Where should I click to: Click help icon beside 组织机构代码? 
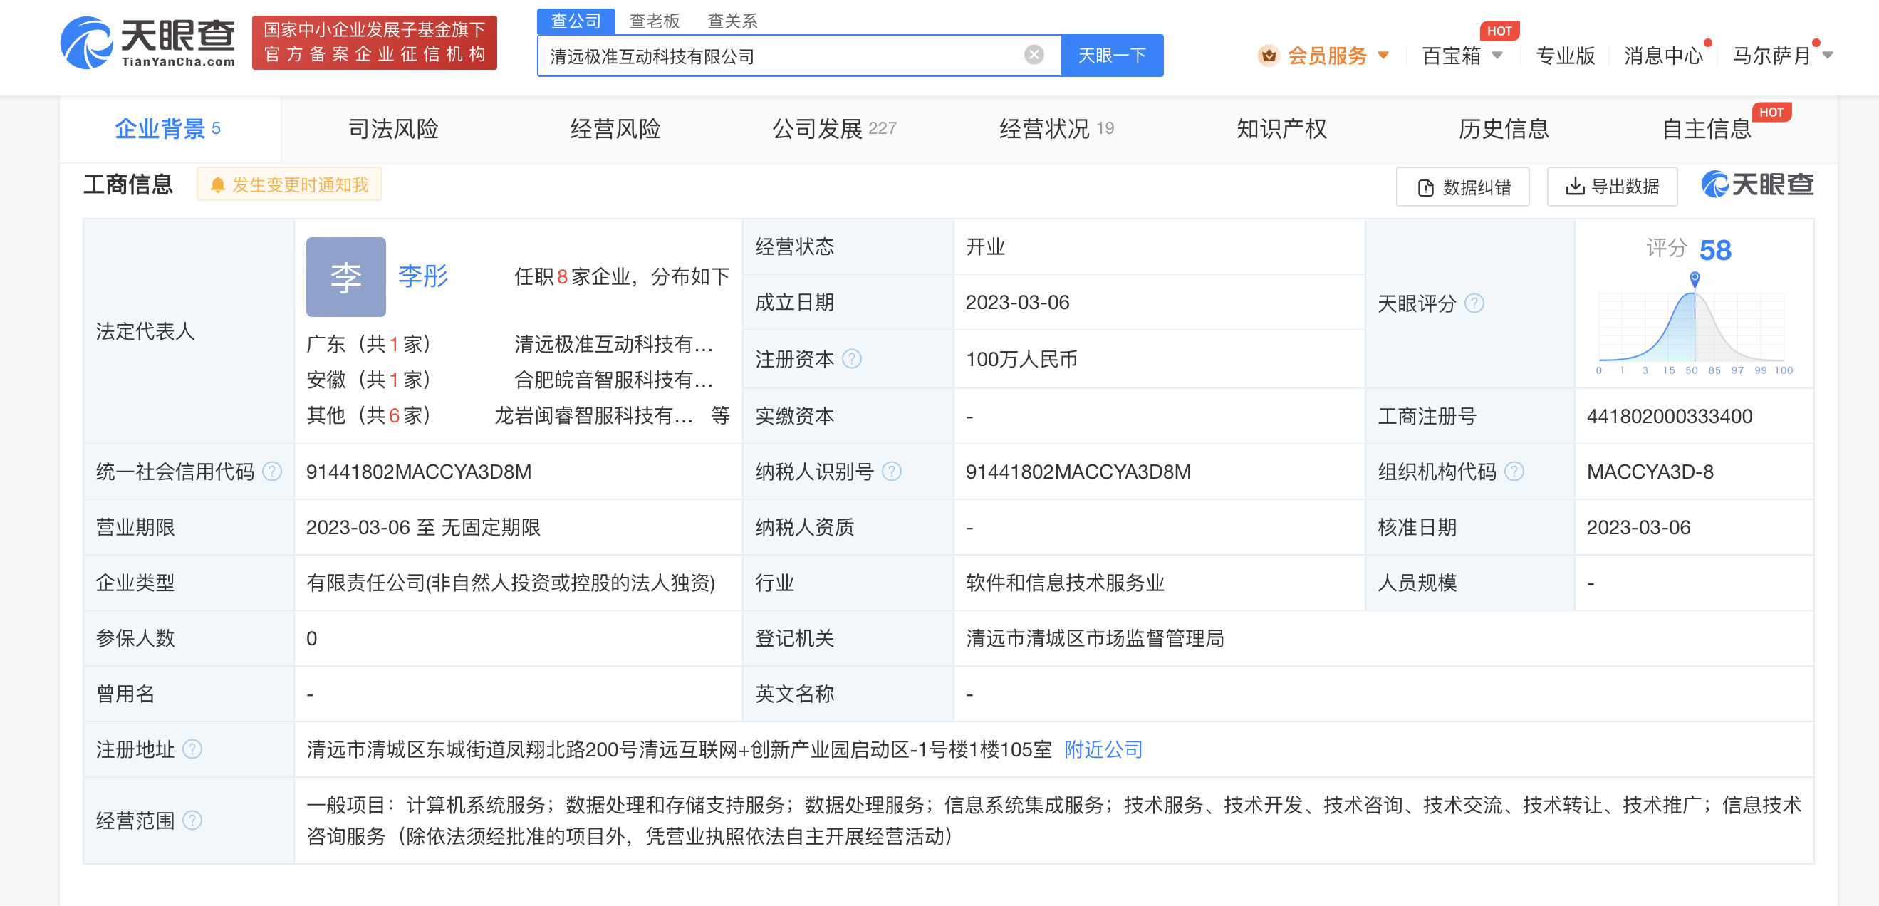[x=1514, y=472]
